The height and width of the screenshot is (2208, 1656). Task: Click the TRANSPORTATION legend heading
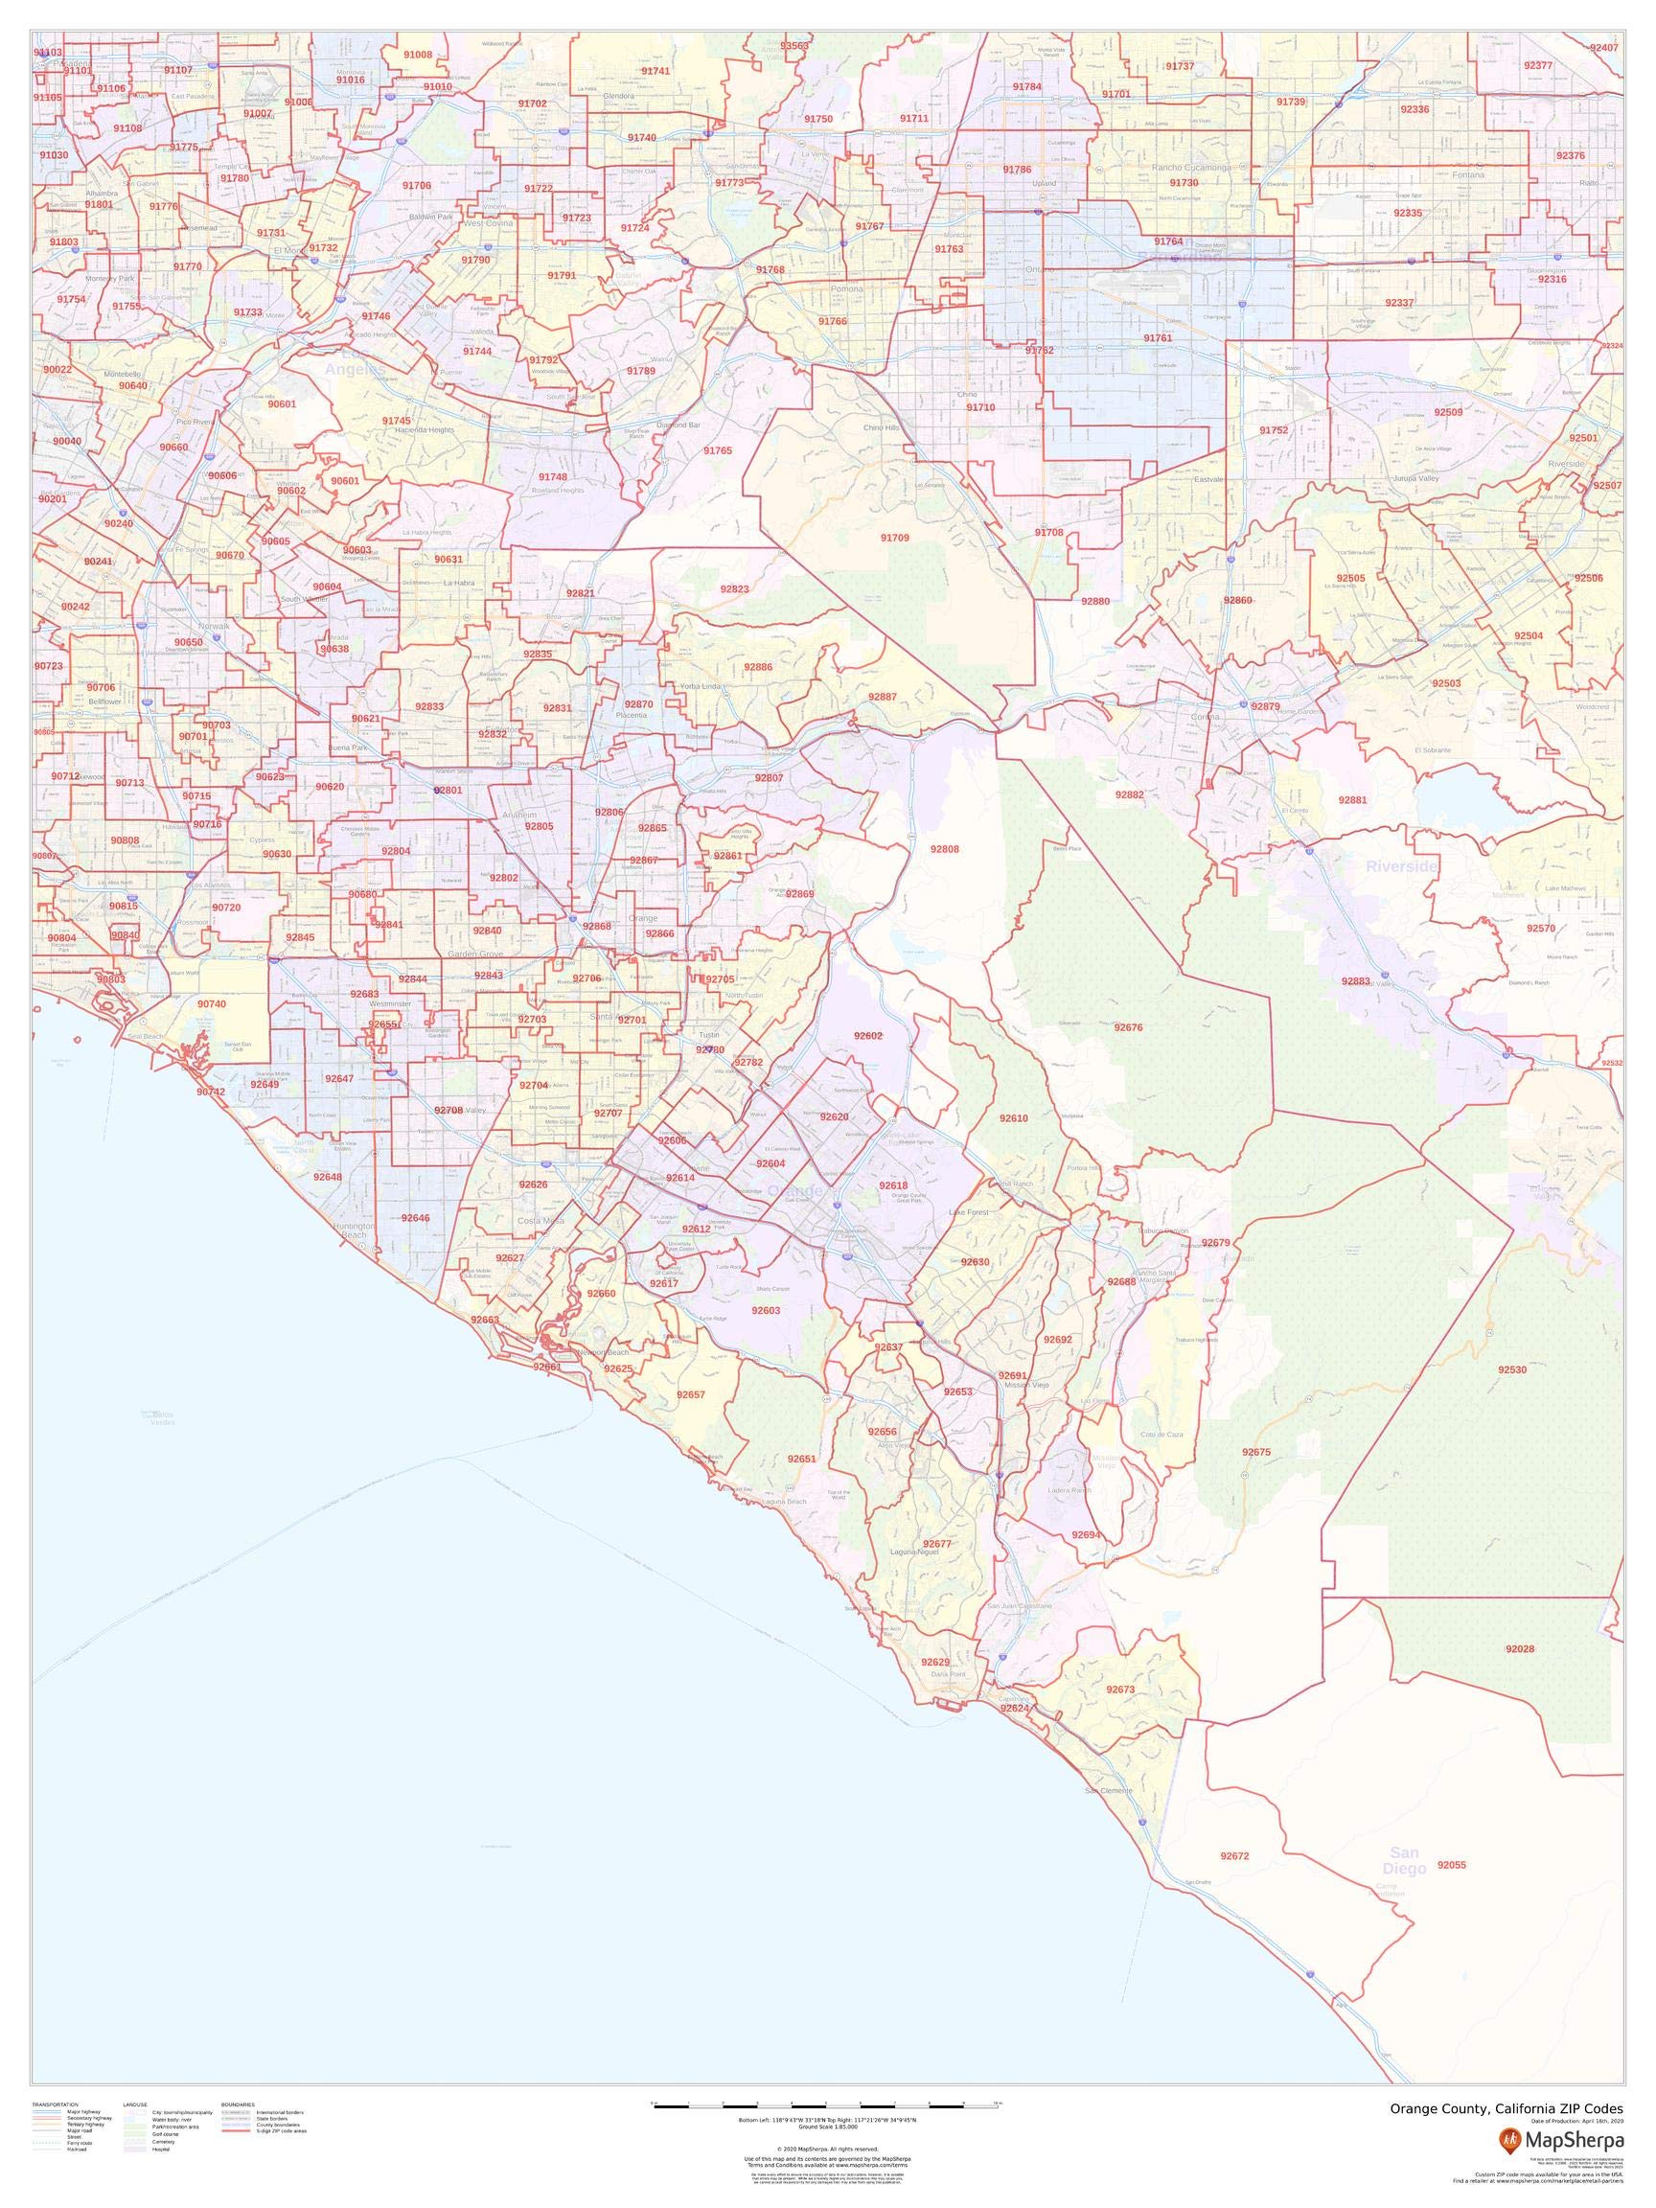55,2105
